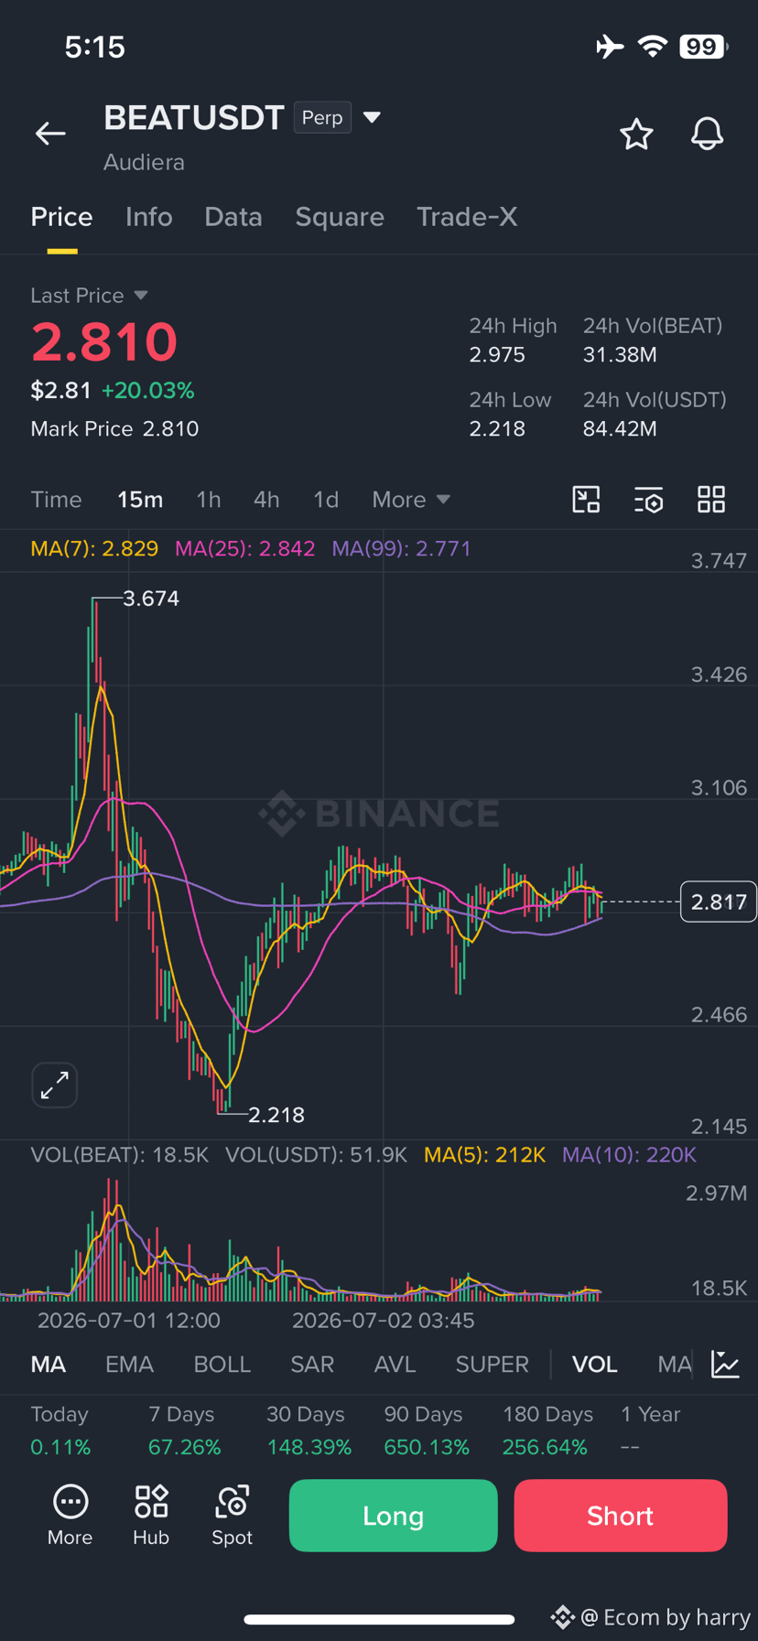Image resolution: width=758 pixels, height=1641 pixels.
Task: Tap the Short button
Action: 621,1516
